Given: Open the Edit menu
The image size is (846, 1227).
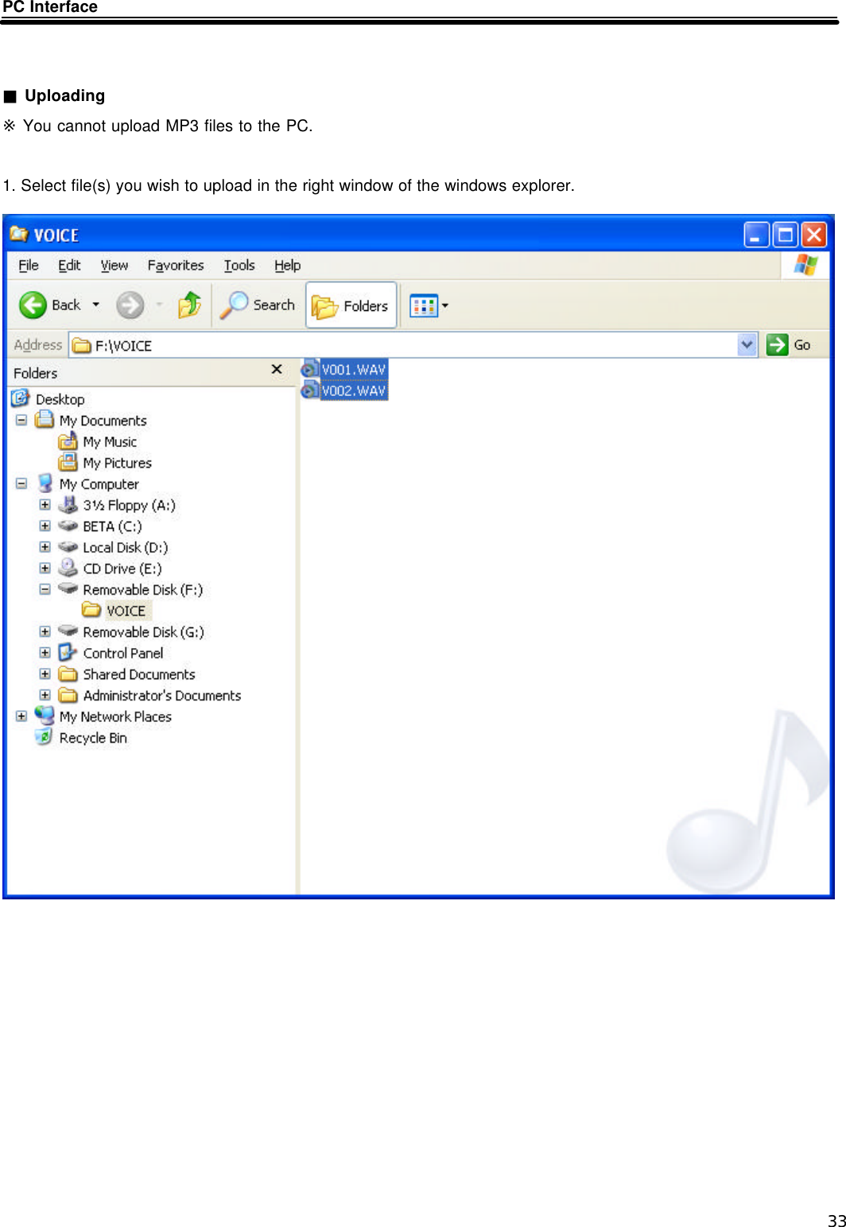Looking at the screenshot, I should pos(69,266).
